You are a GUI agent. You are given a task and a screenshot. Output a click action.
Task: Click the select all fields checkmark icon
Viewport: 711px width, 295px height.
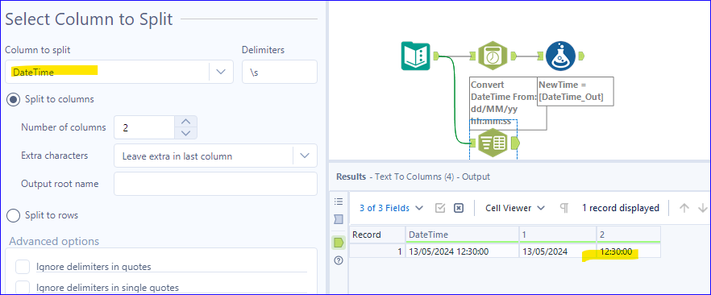pos(440,208)
